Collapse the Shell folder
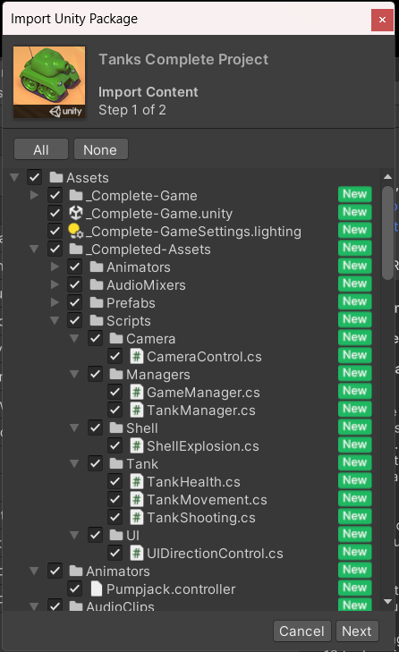 pos(74,428)
